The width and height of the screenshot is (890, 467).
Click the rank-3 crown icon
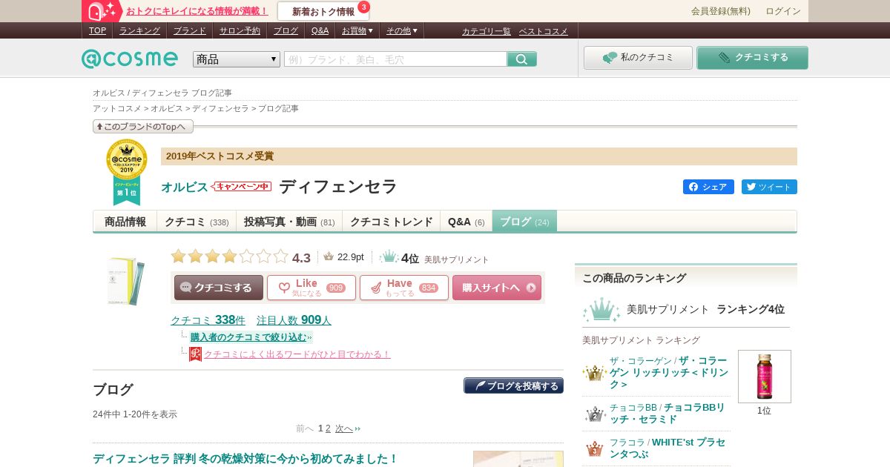pyautogui.click(x=595, y=448)
